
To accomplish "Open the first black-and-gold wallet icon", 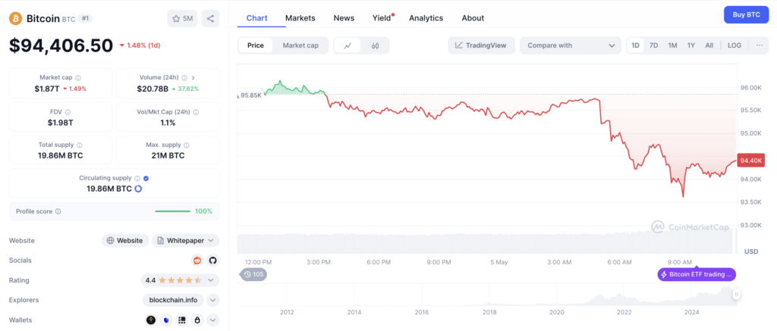I will pyautogui.click(x=151, y=320).
